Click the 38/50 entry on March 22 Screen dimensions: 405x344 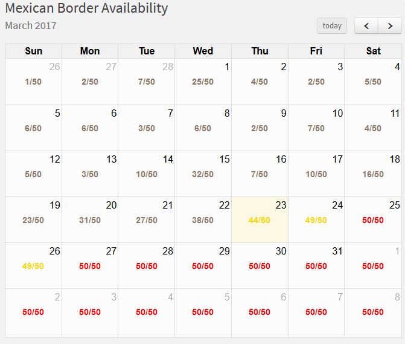click(203, 220)
